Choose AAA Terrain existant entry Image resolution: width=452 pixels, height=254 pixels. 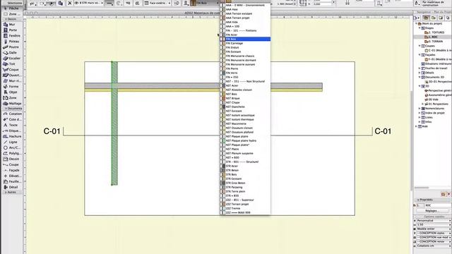[x=245, y=13]
